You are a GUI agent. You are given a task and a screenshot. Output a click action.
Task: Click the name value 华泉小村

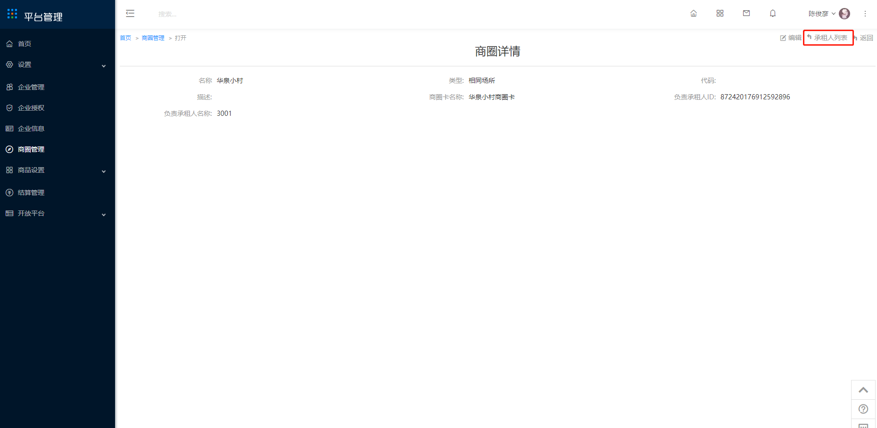pos(230,81)
